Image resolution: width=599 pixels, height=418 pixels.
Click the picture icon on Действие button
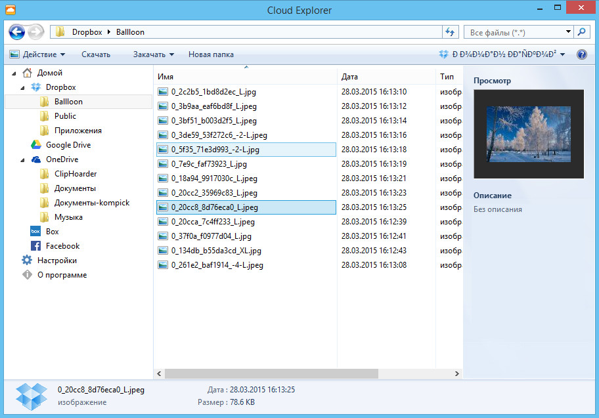tap(14, 54)
